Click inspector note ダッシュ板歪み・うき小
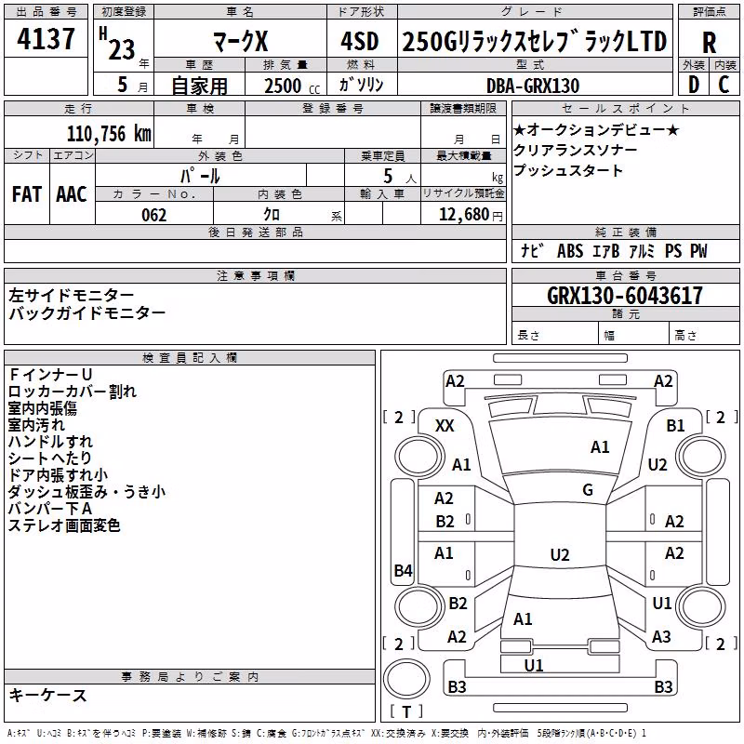The image size is (744, 744). pos(86,492)
